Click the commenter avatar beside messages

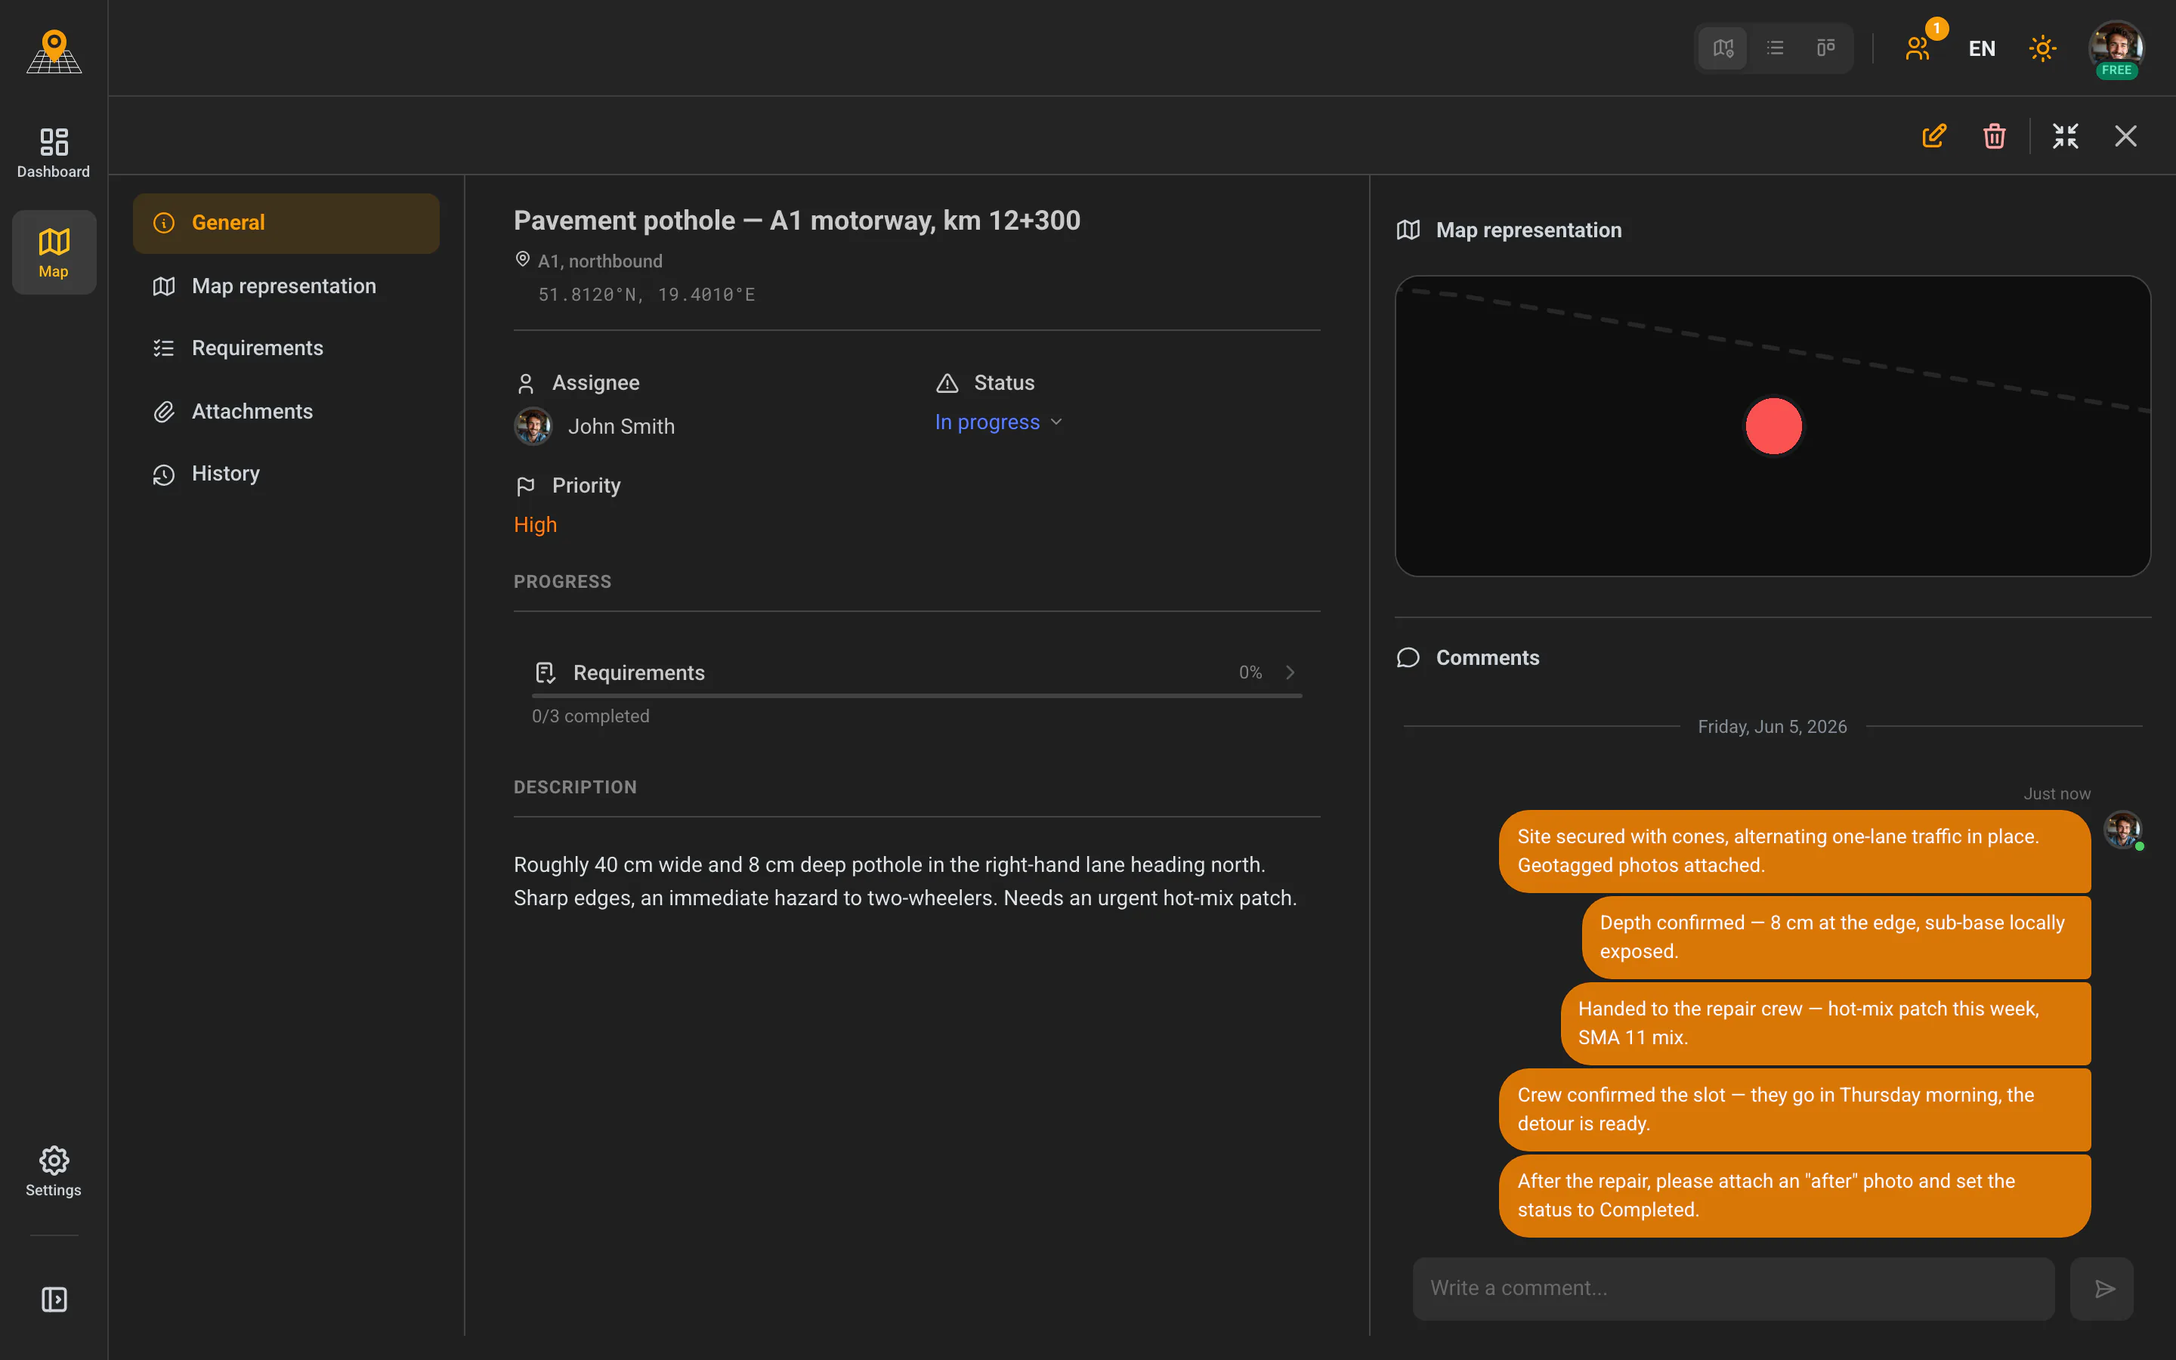click(x=2123, y=830)
